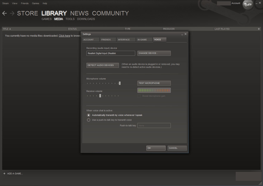Click the back arrow navigation icon
Image resolution: width=263 pixels, height=186 pixels.
point(5,13)
